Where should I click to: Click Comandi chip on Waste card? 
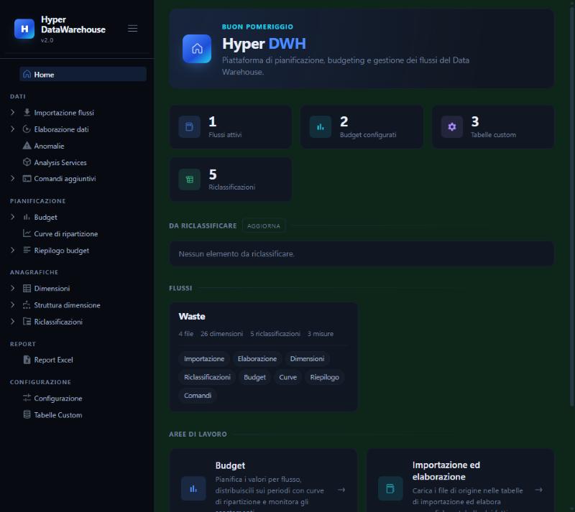point(198,396)
